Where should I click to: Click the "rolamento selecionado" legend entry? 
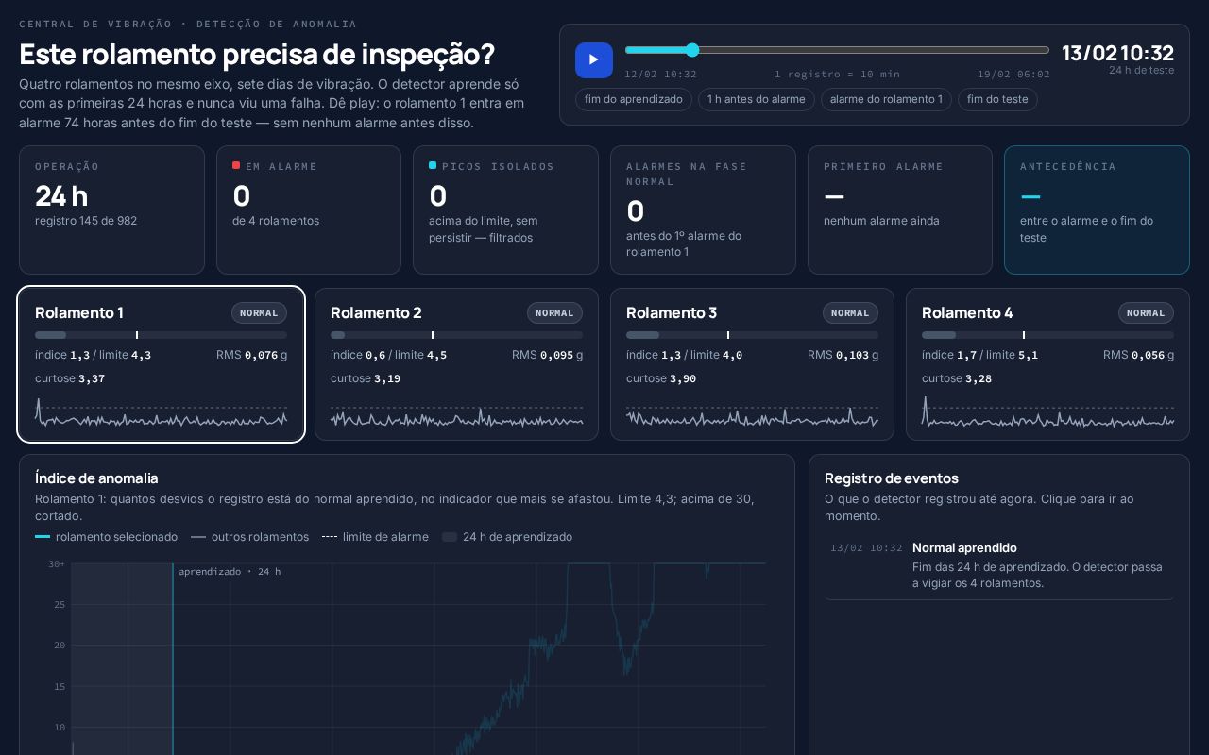click(x=106, y=537)
